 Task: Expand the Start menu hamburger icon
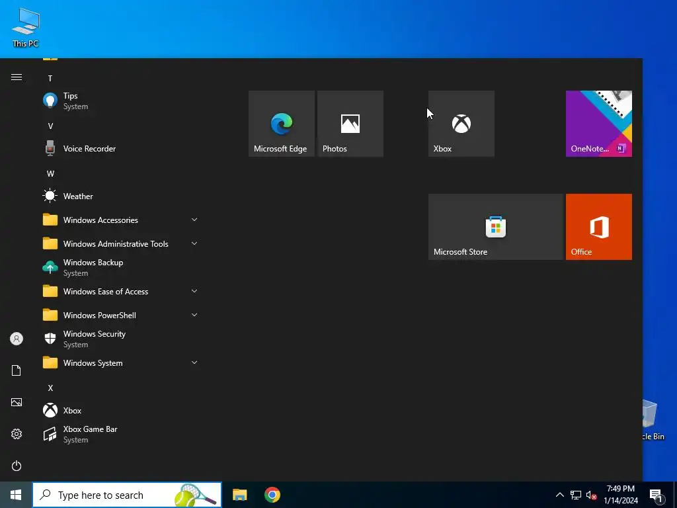(17, 77)
